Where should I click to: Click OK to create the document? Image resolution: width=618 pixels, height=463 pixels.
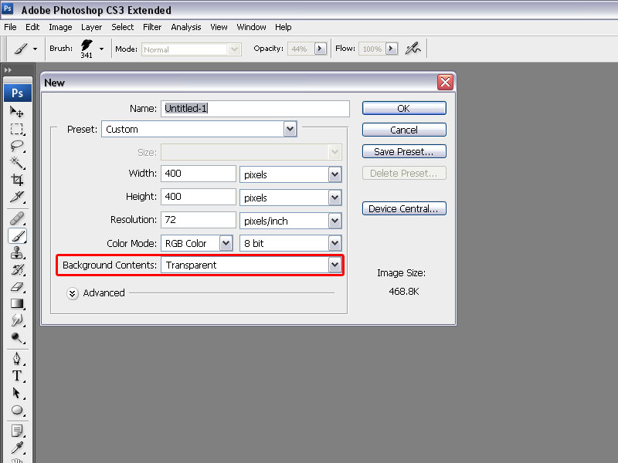pos(403,109)
